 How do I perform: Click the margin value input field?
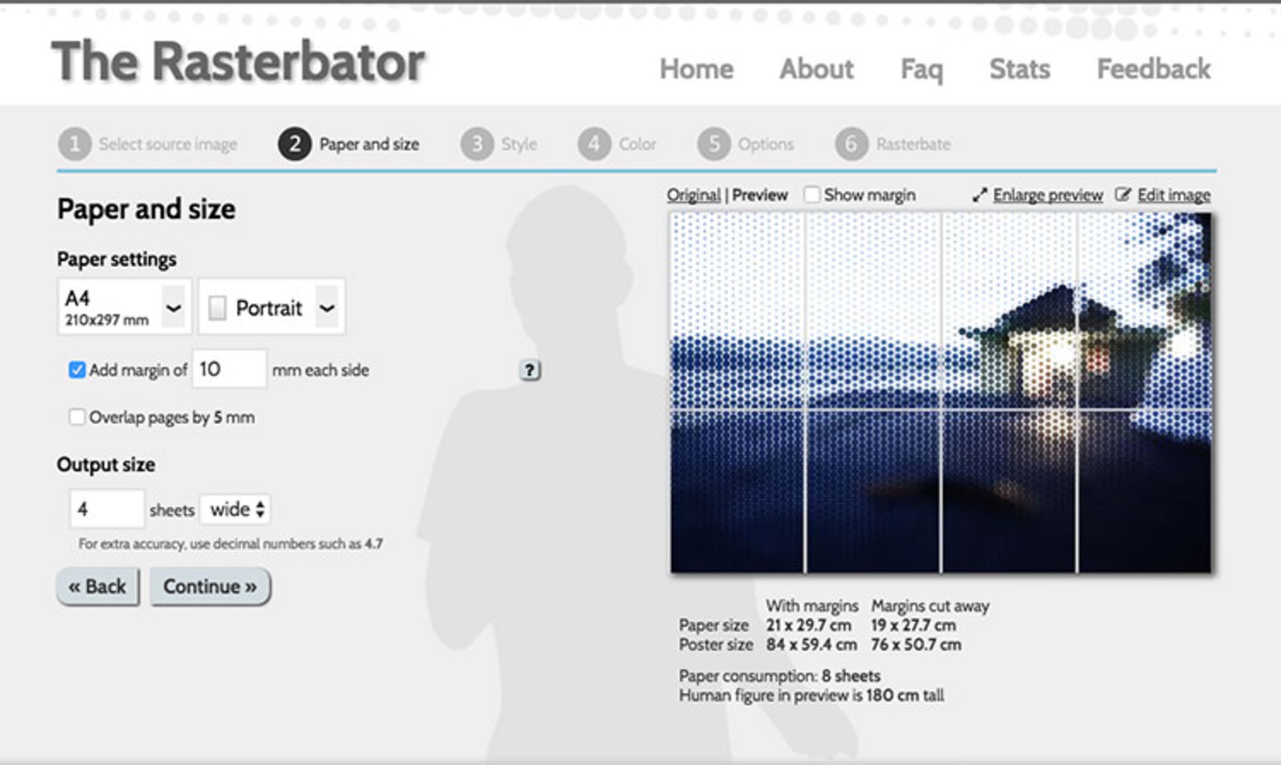[230, 369]
